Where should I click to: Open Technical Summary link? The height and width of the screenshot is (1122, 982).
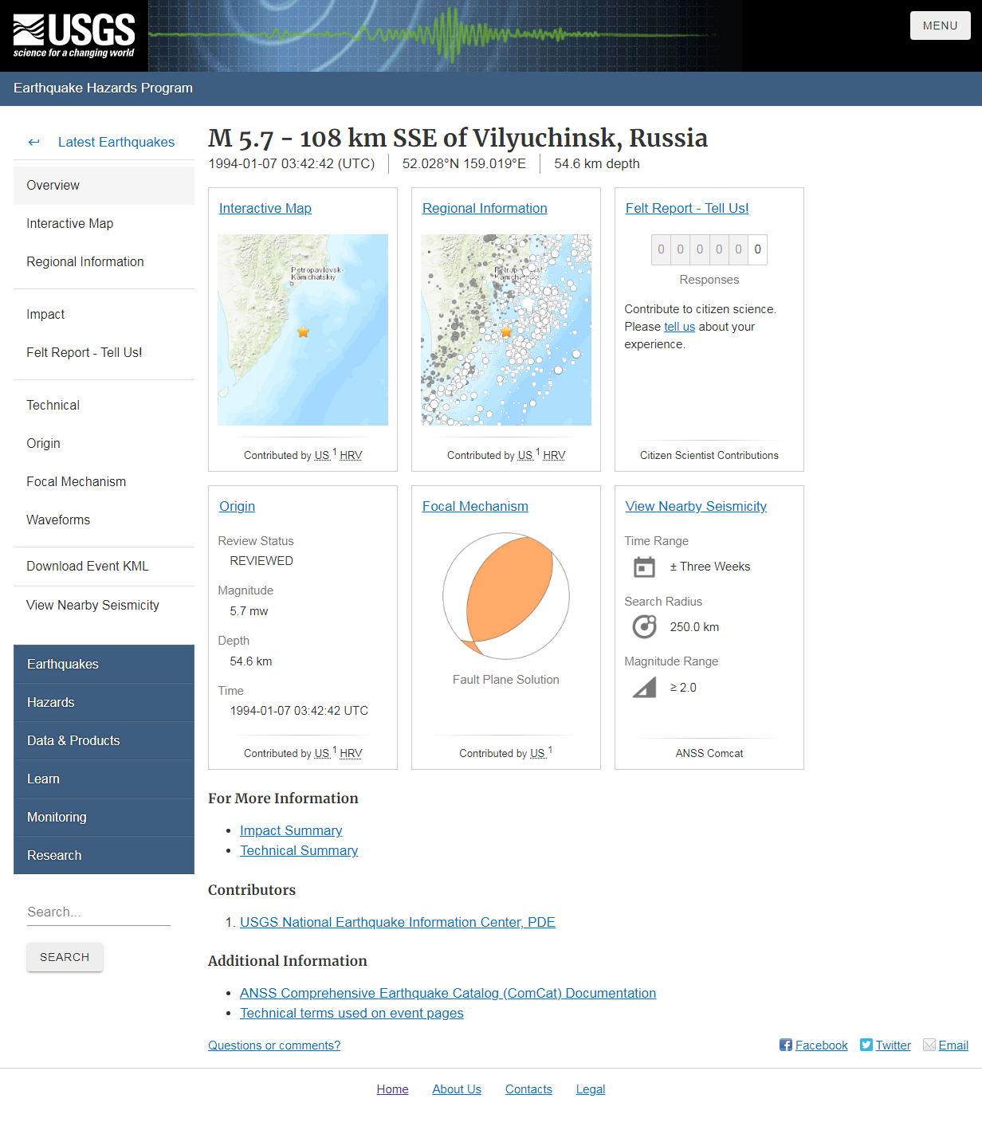(x=299, y=850)
